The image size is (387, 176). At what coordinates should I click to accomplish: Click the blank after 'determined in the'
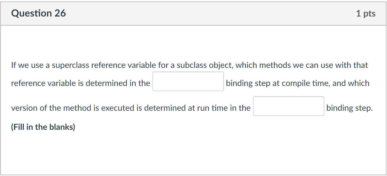point(188,81)
